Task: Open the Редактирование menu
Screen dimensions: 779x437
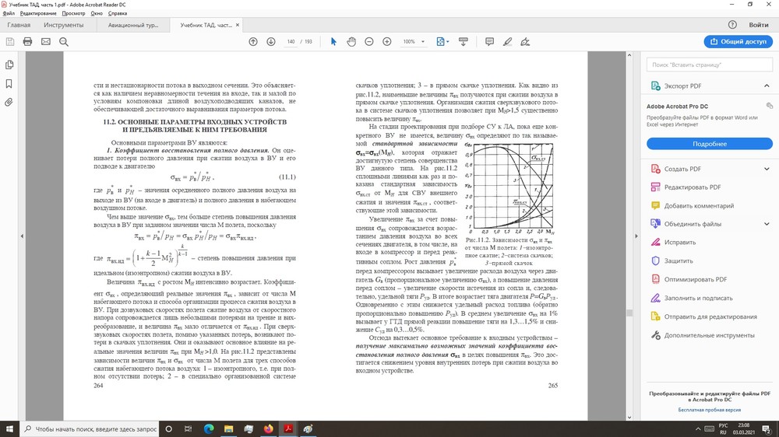Action: [x=38, y=13]
